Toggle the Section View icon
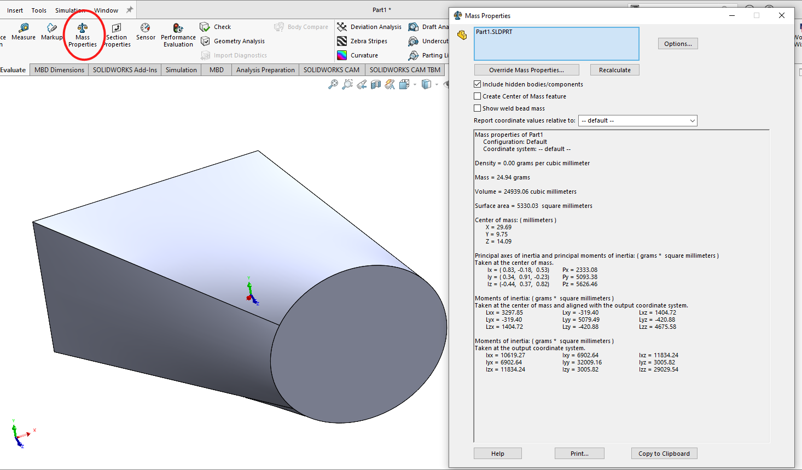 (x=376, y=84)
